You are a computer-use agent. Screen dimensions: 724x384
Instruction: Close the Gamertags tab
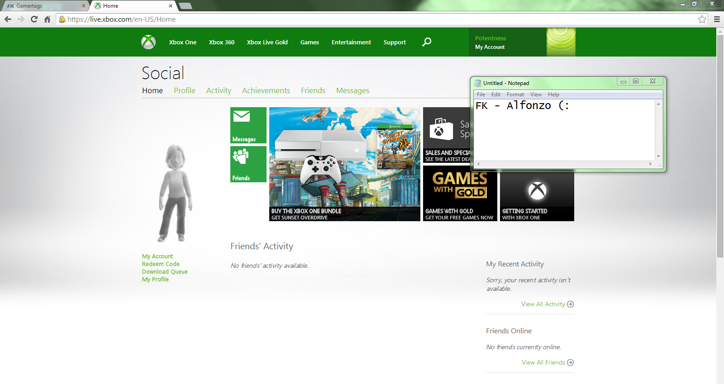point(84,6)
